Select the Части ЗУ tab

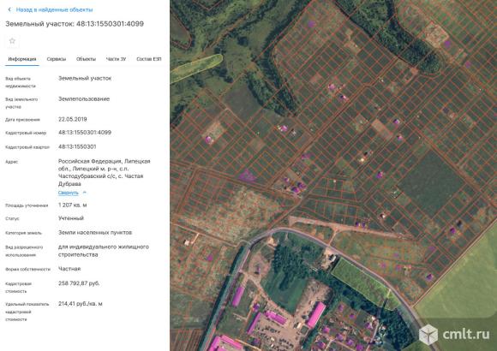116,59
